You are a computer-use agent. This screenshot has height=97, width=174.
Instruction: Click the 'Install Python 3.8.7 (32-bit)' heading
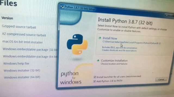point(125,21)
